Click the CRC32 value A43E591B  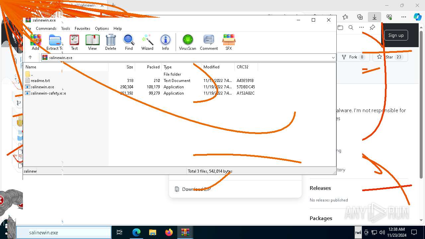245,81
